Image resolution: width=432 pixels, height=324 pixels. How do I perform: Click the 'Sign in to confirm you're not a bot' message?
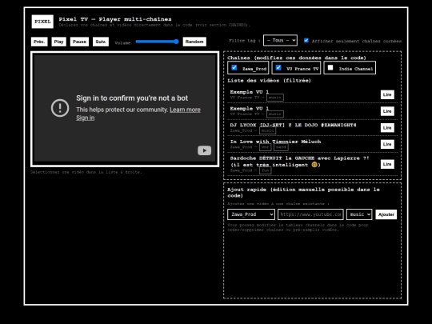pyautogui.click(x=132, y=98)
